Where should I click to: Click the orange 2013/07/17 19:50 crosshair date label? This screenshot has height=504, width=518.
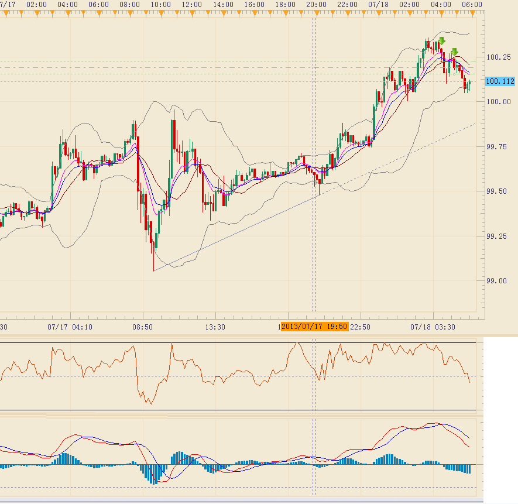point(314,327)
